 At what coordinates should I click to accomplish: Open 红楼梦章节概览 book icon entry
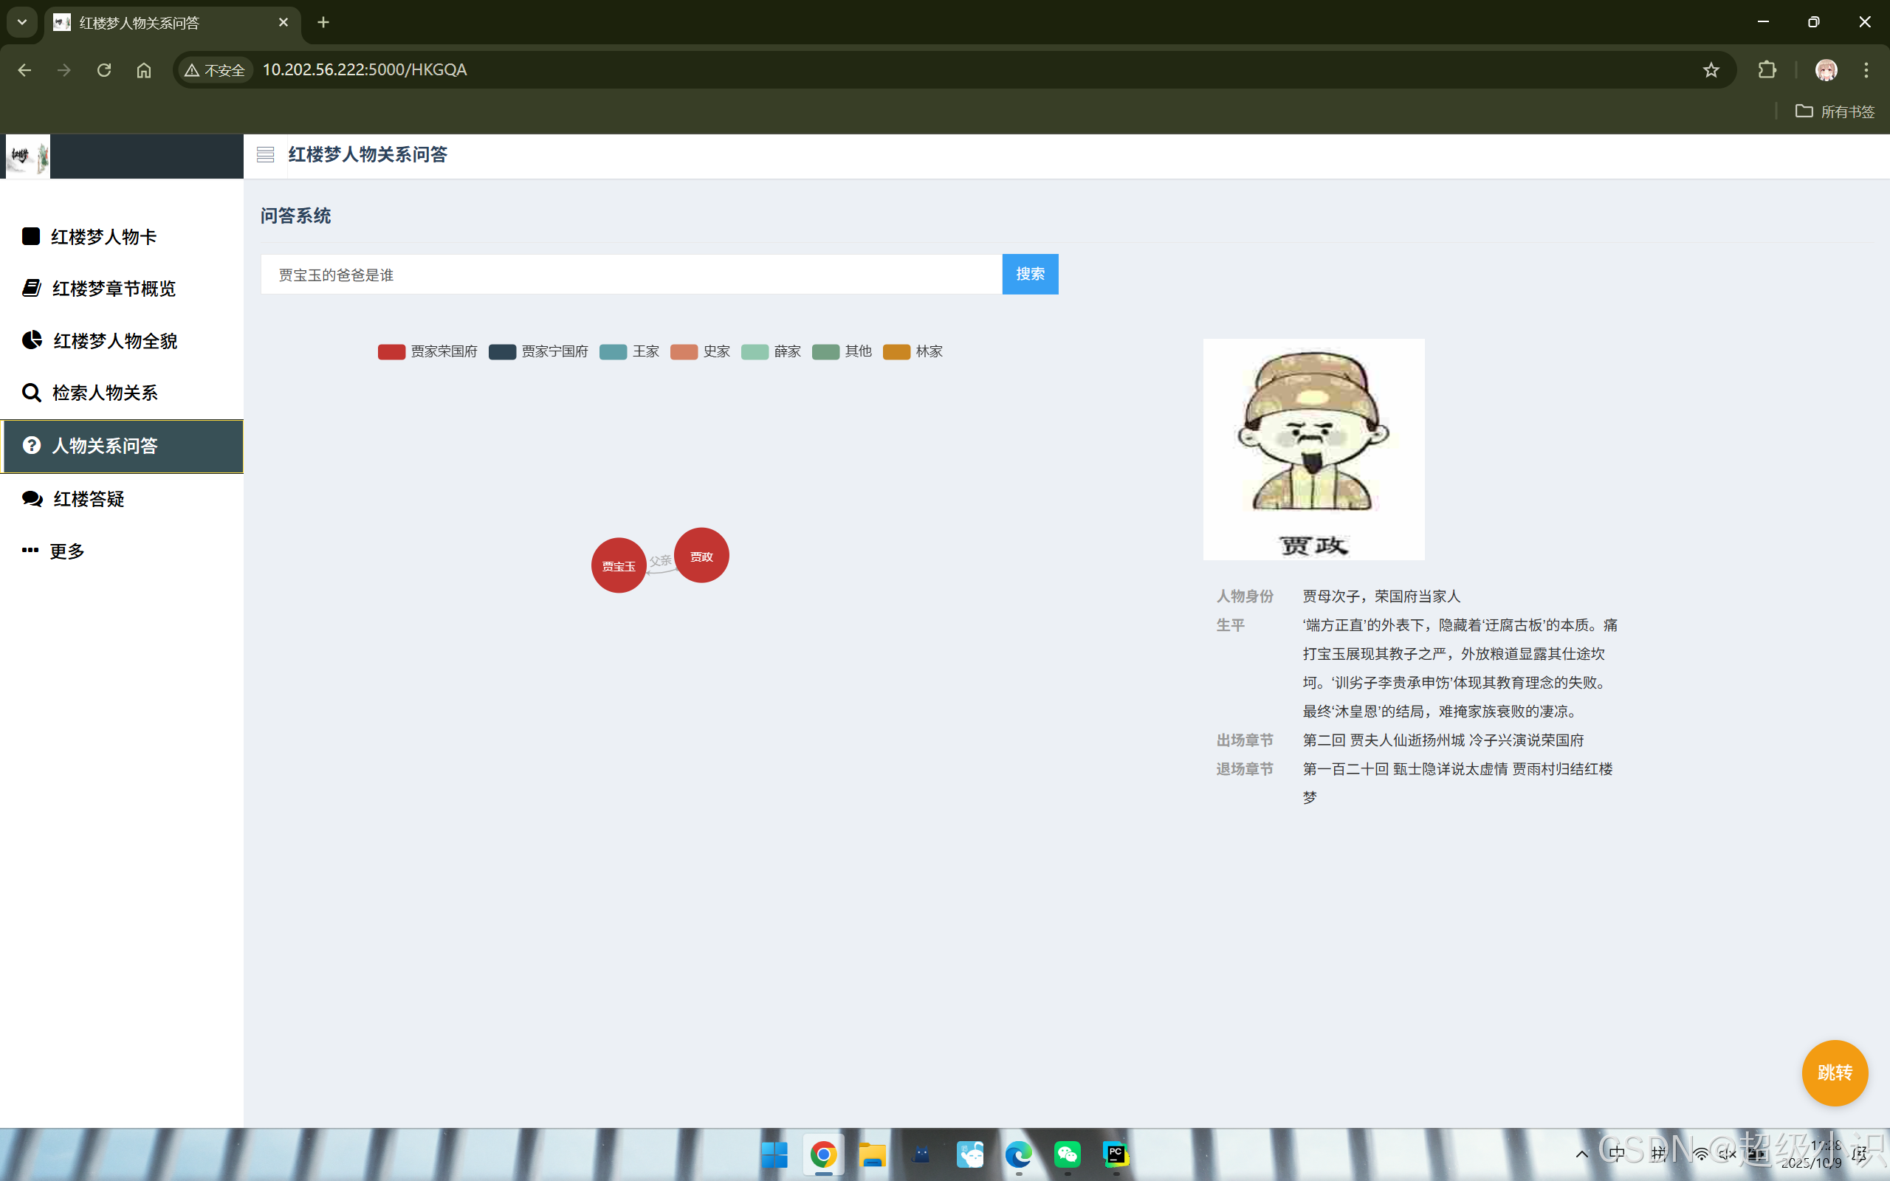(x=113, y=288)
